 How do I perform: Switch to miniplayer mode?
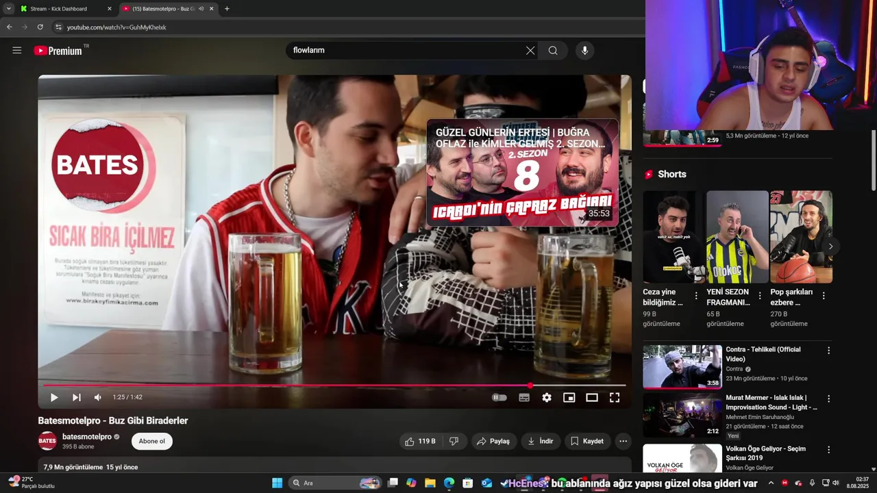[x=569, y=397]
